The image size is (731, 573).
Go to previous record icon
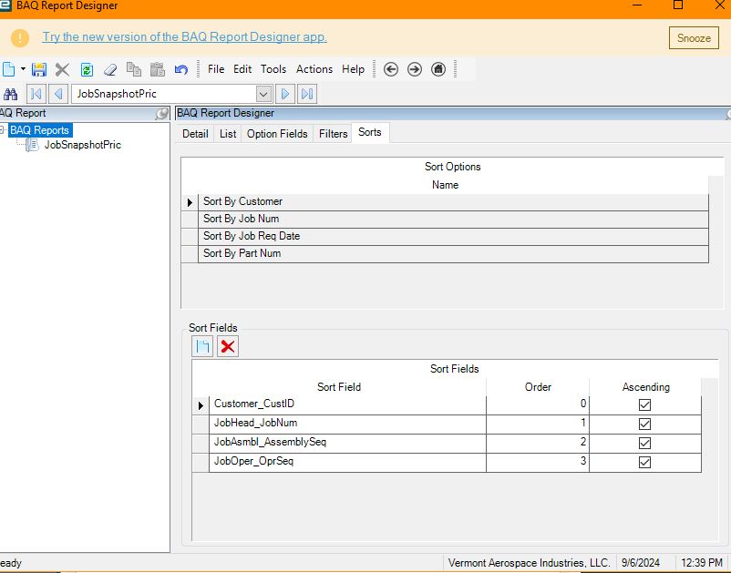click(x=58, y=94)
